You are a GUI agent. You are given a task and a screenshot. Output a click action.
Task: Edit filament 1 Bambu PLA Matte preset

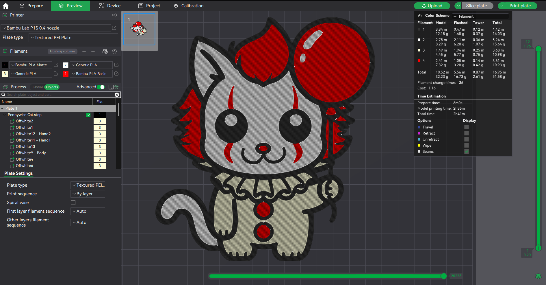[x=56, y=65]
